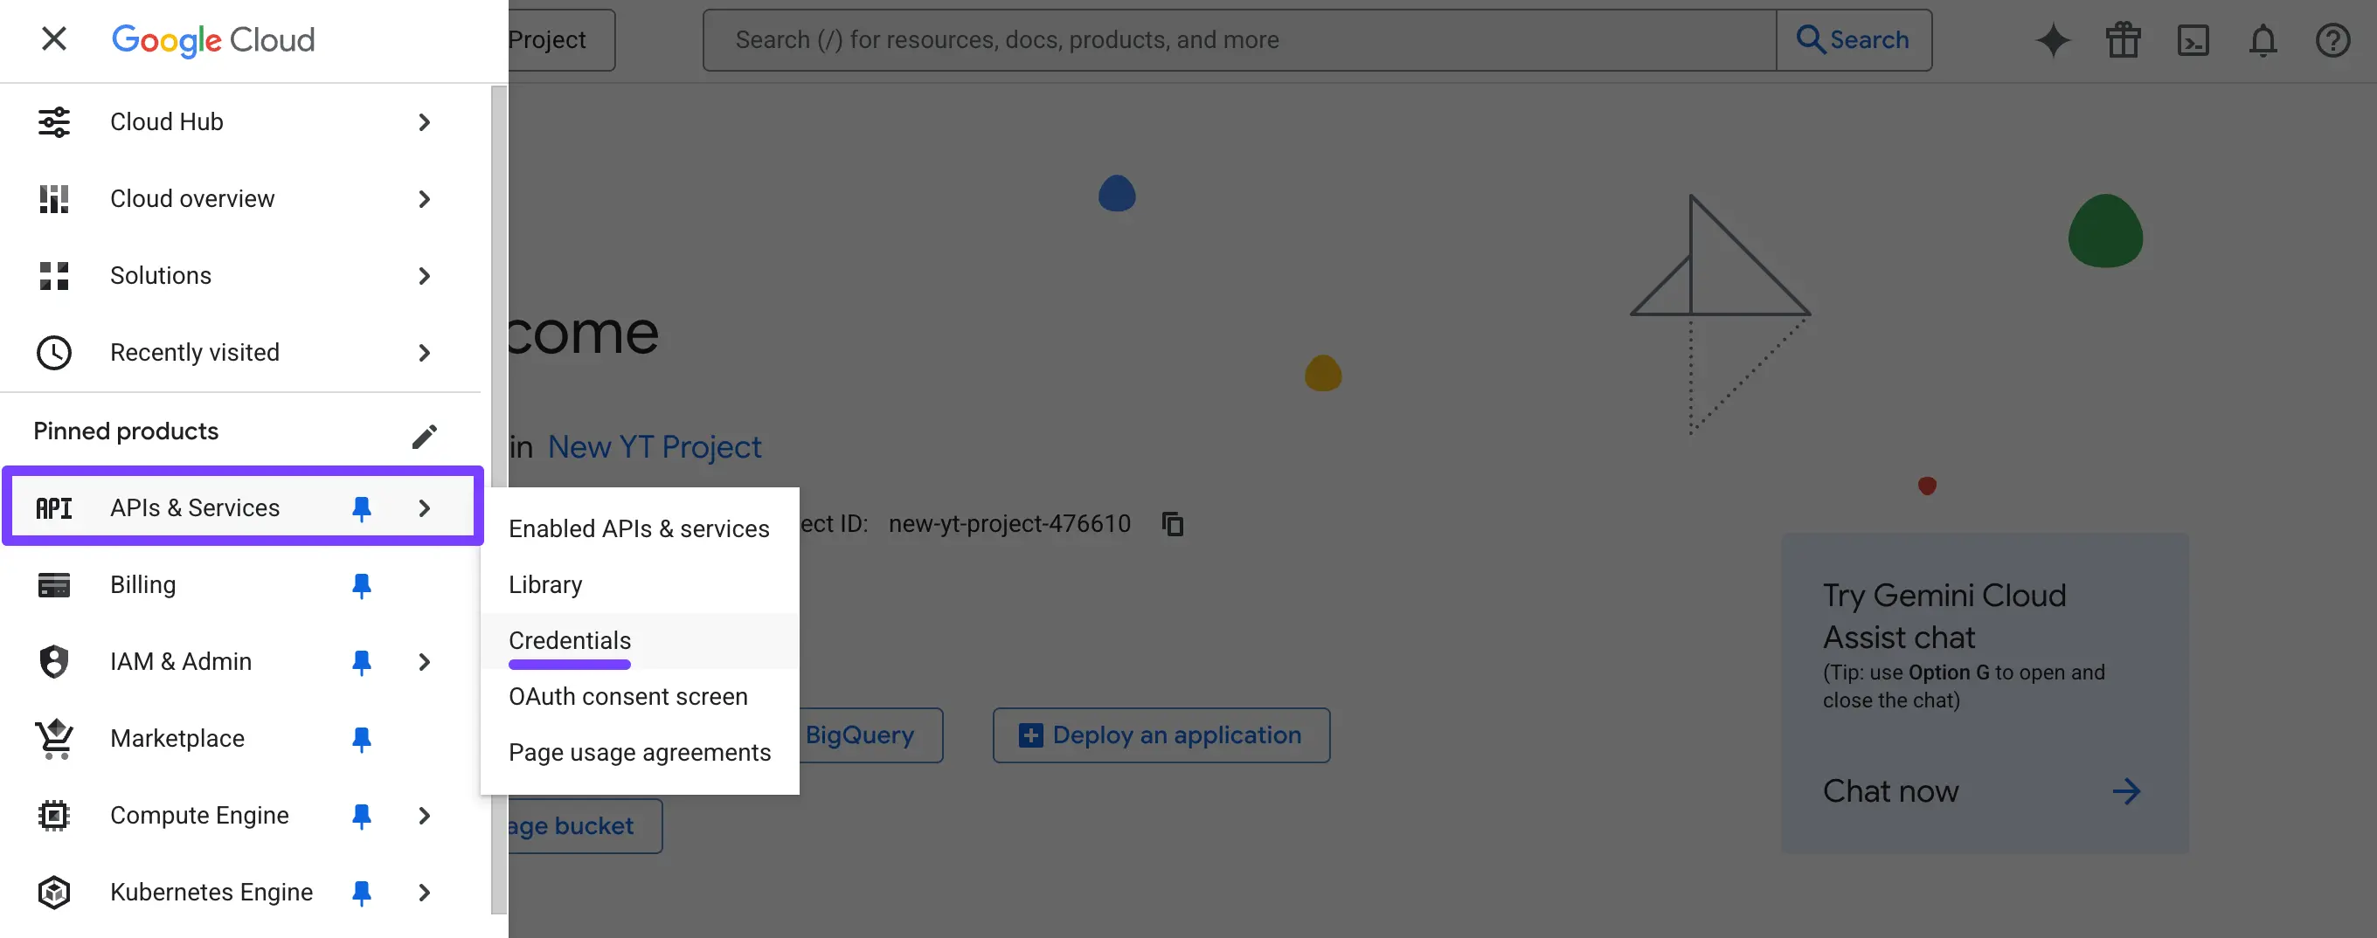Click the notifications bell icon
This screenshot has width=2377, height=938.
(2263, 39)
